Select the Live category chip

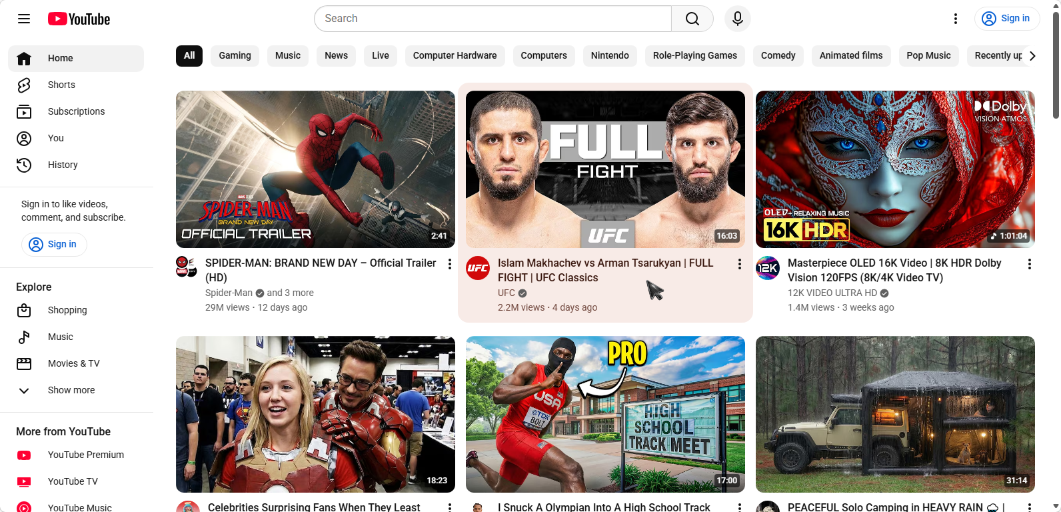point(381,55)
